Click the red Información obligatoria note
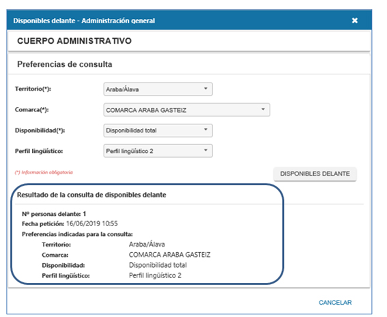387x317 pixels. pyautogui.click(x=44, y=172)
